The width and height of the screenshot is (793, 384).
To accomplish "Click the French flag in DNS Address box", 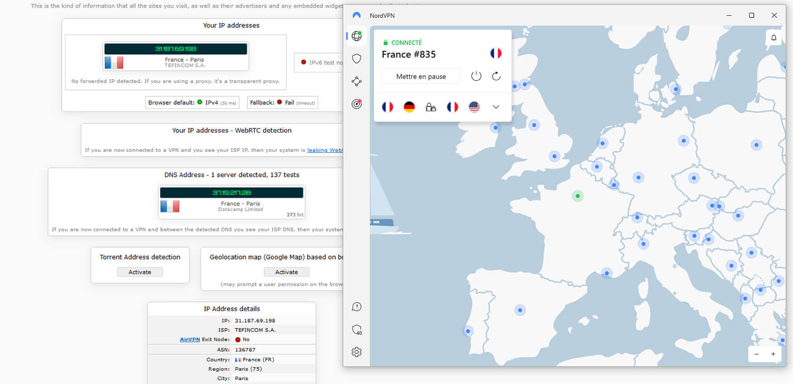I will click(170, 206).
